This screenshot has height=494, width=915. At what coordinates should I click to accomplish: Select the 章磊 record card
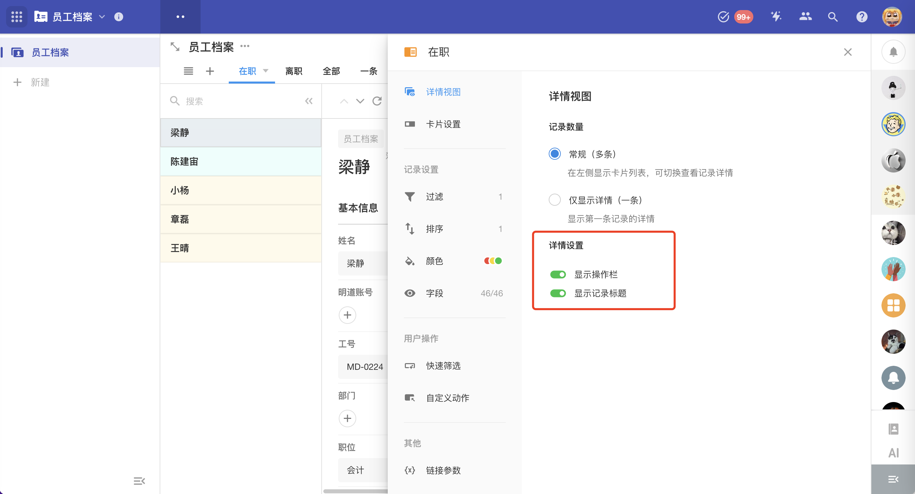click(241, 219)
